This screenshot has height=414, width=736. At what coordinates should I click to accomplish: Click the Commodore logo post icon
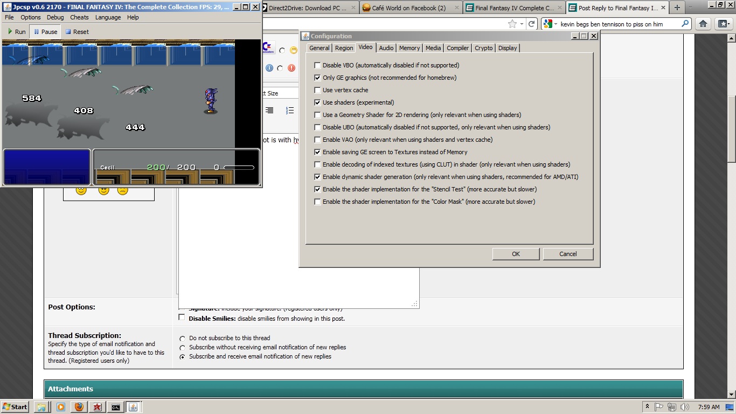point(268,48)
